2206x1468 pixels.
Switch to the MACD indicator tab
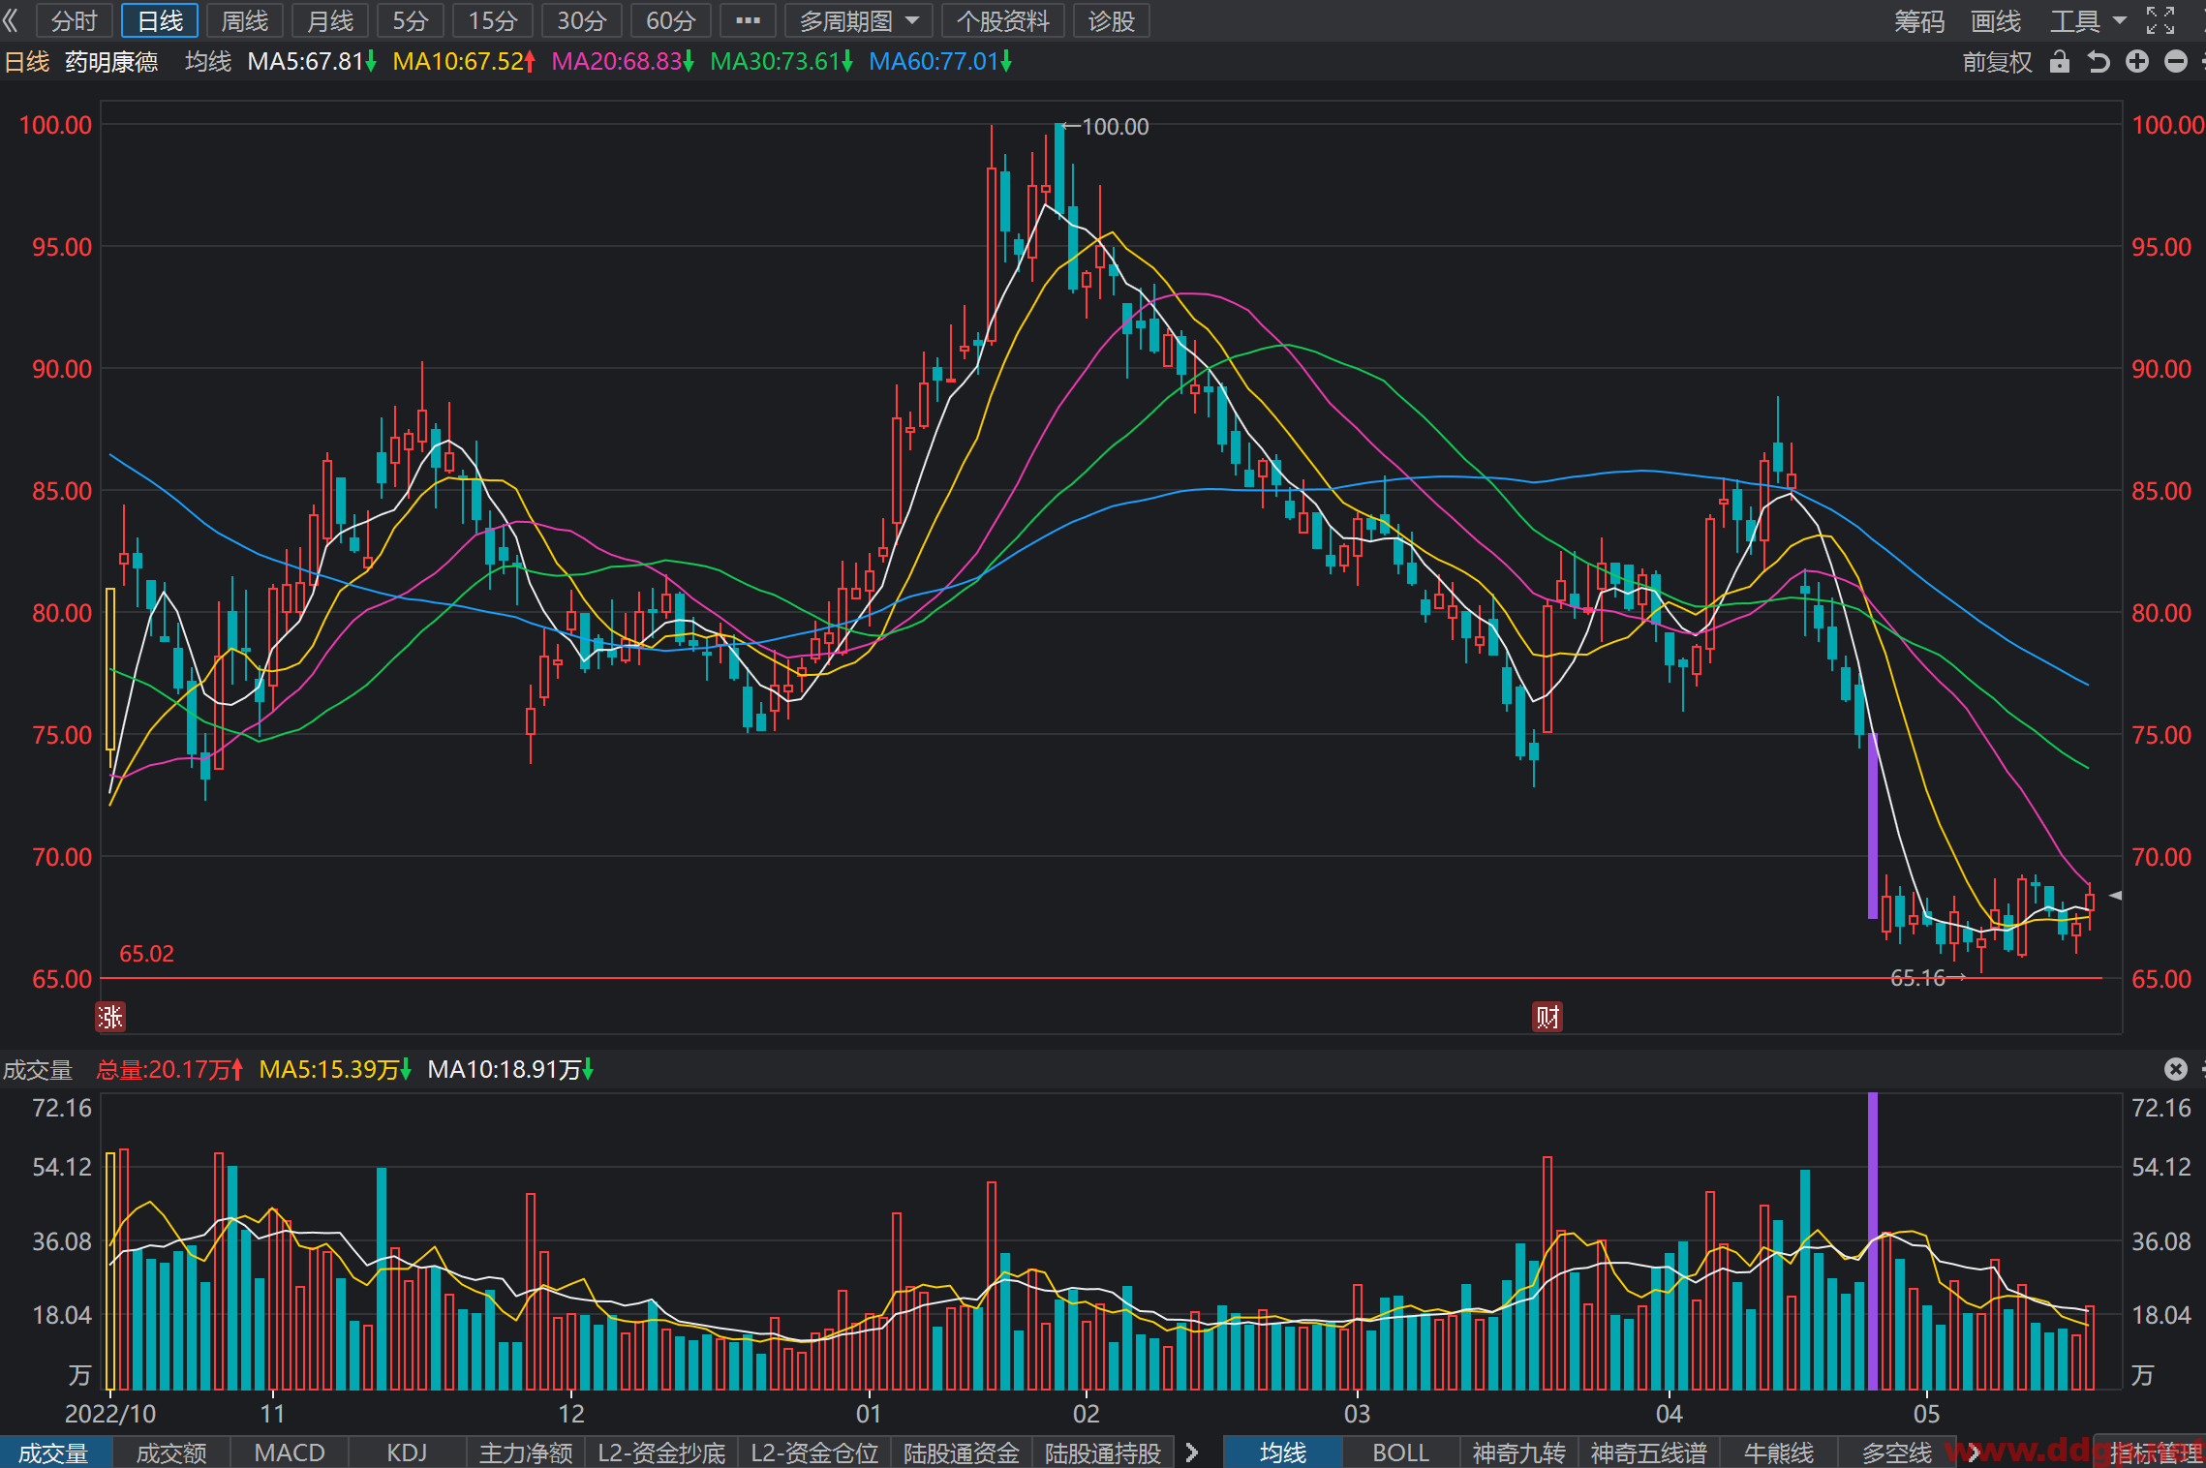[x=290, y=1453]
